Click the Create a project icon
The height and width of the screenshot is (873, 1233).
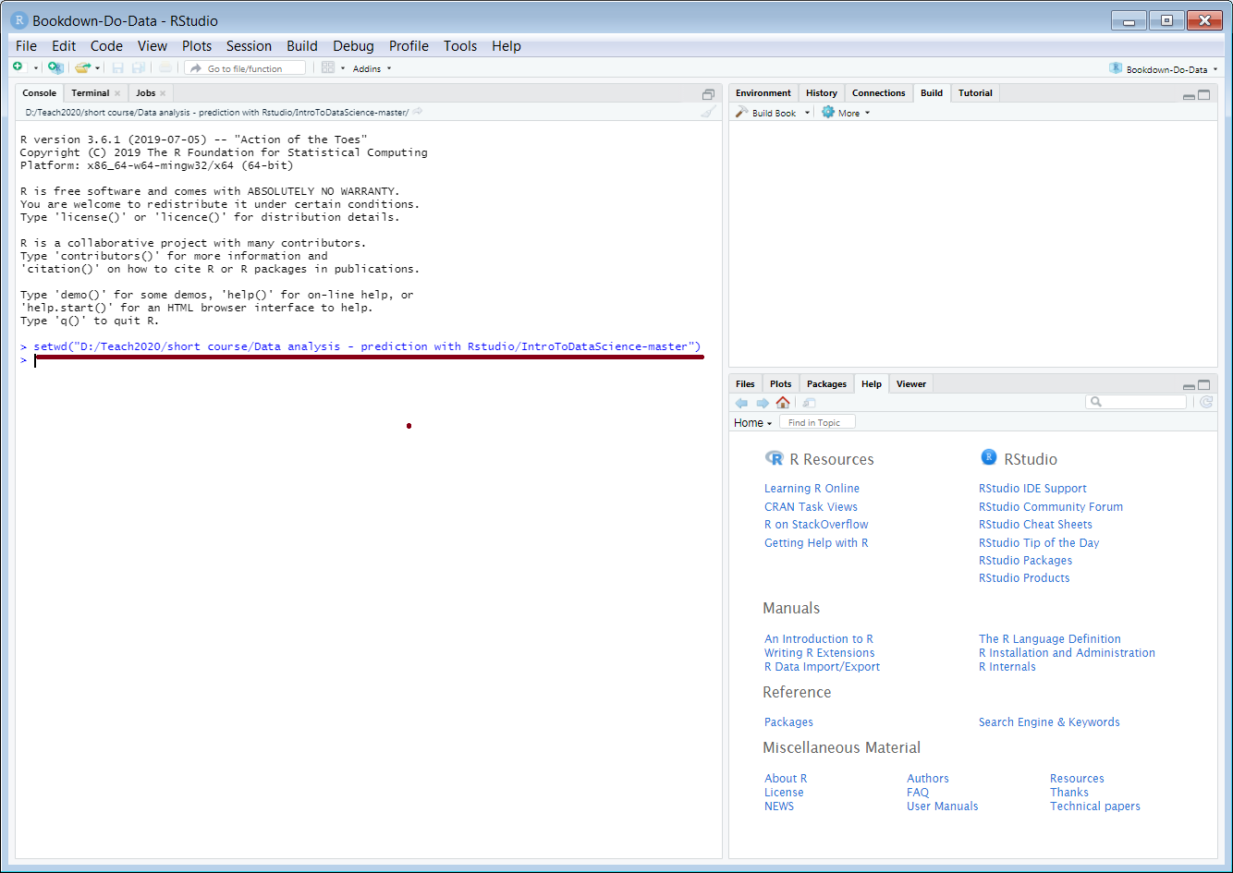[55, 67]
